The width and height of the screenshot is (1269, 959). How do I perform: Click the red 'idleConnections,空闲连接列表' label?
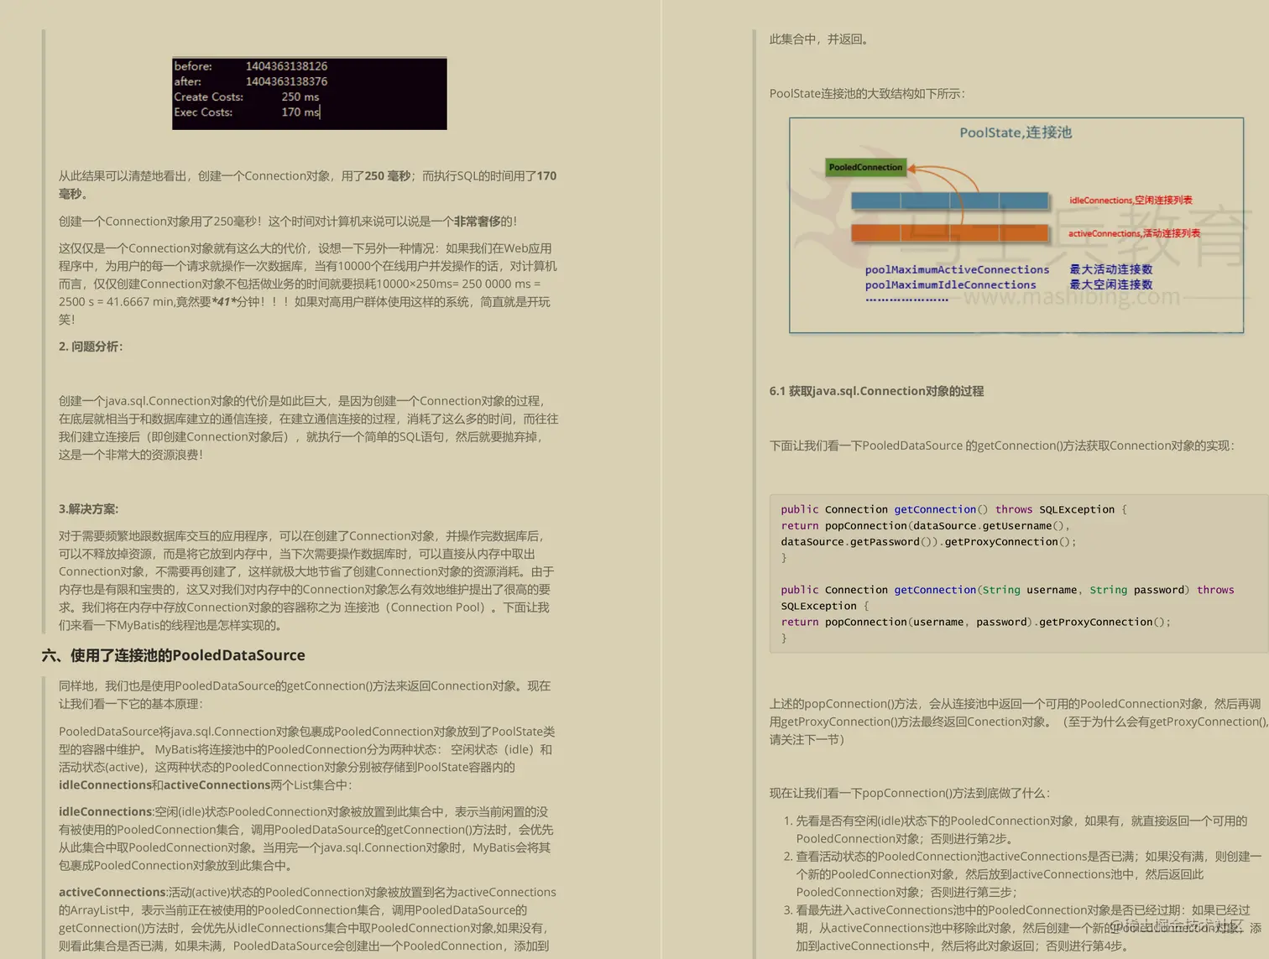[1131, 201]
